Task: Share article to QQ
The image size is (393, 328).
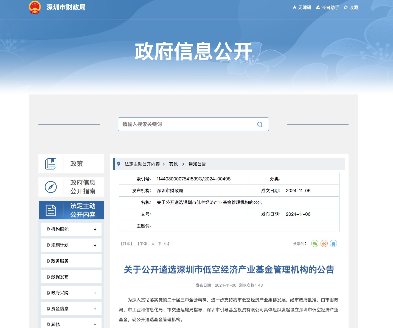Action: [x=333, y=243]
